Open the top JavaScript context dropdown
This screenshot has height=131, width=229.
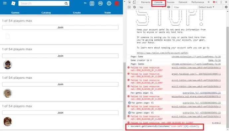[x=151, y=7]
